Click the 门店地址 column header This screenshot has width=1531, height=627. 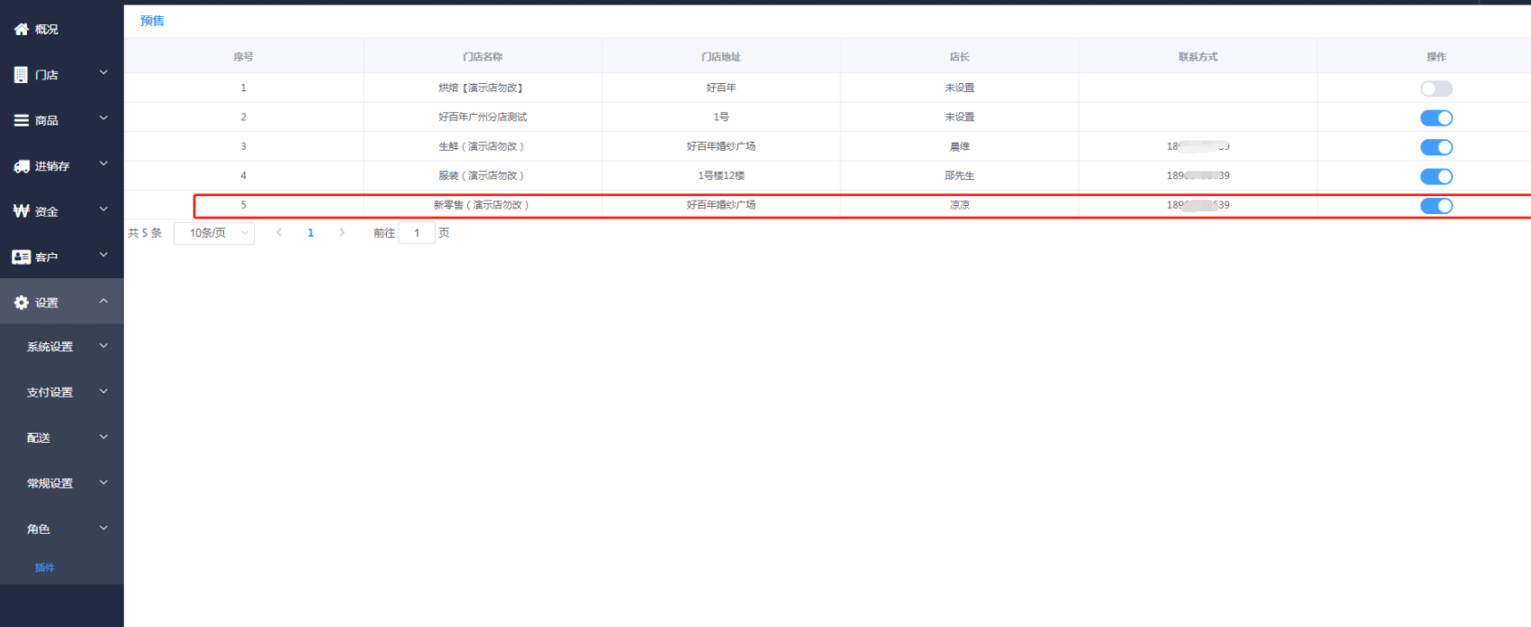click(x=721, y=57)
